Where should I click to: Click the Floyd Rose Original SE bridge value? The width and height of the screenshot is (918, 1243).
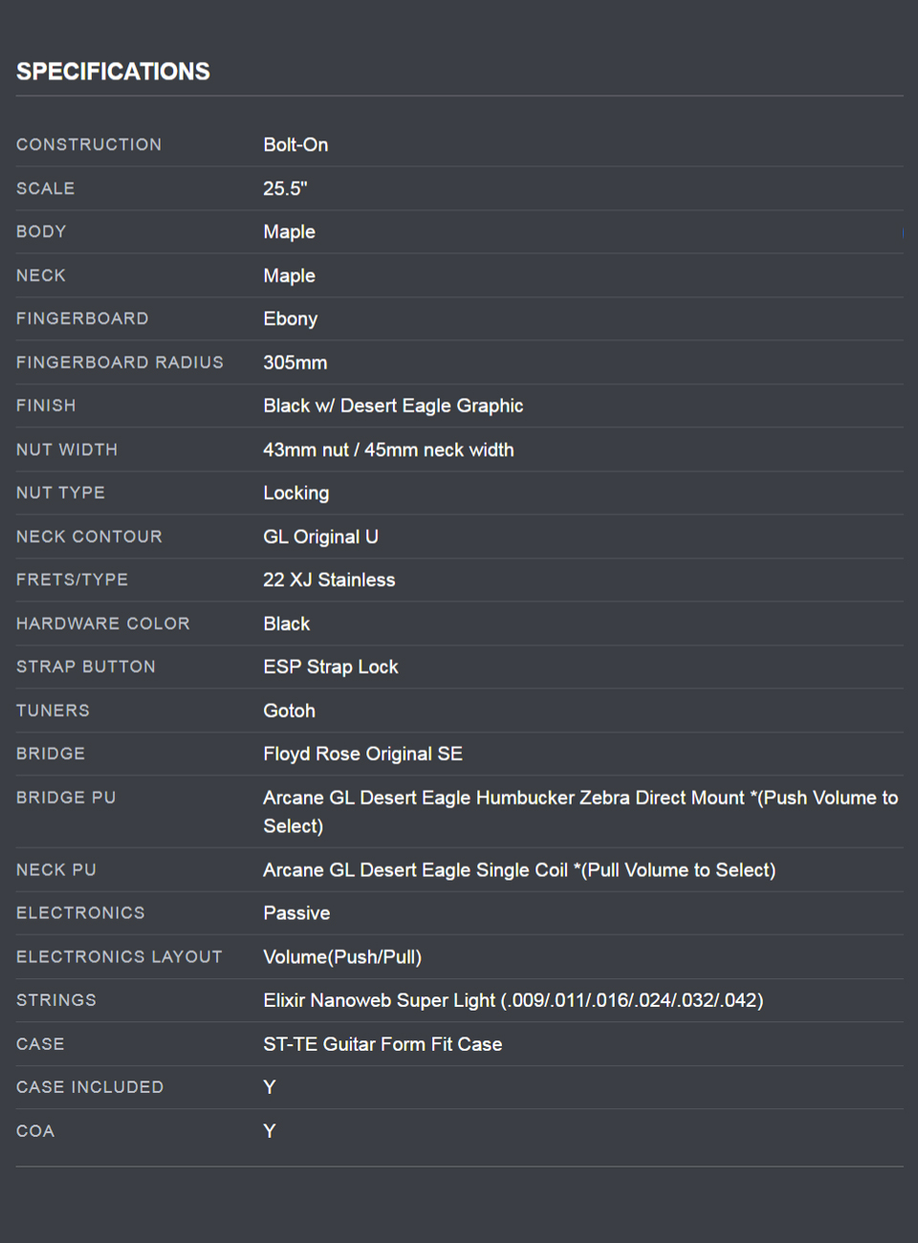tap(362, 753)
